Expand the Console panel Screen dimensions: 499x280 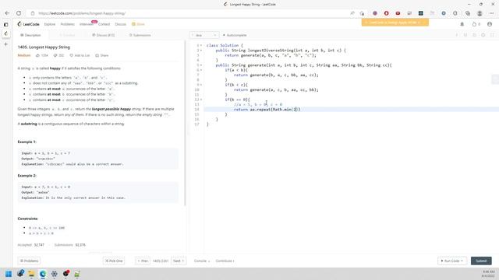click(202, 261)
